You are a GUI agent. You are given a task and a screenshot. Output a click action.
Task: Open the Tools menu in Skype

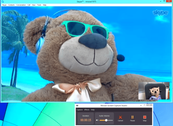coord(39,5)
